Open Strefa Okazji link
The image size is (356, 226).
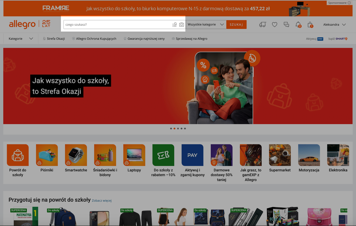coord(54,38)
